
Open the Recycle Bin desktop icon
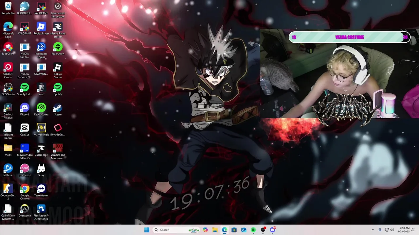point(8,8)
